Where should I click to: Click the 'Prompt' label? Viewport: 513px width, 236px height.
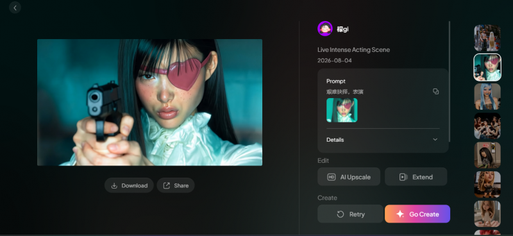[336, 81]
